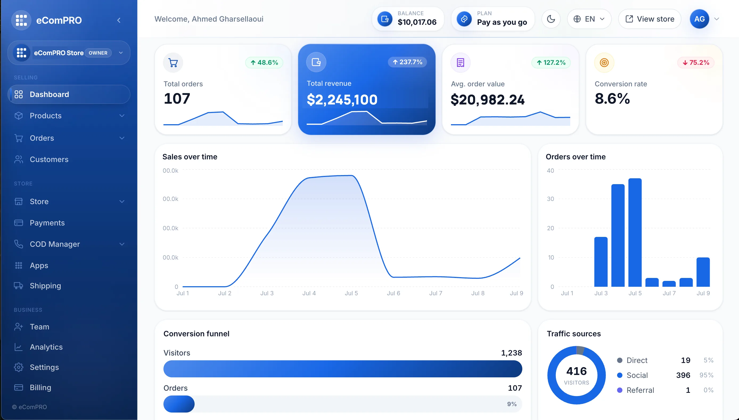Go to Customers page
This screenshot has height=420, width=739.
point(69,160)
